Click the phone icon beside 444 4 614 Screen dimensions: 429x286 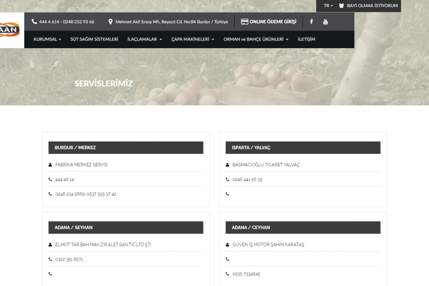pos(34,21)
